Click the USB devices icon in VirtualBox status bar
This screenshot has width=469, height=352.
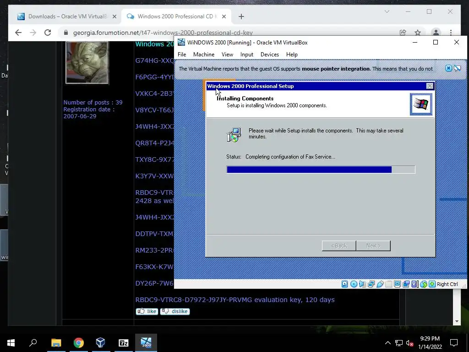click(380, 284)
